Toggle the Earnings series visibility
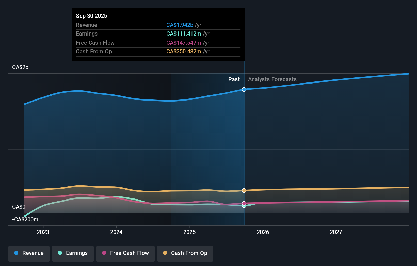The image size is (417, 266). tap(73, 253)
